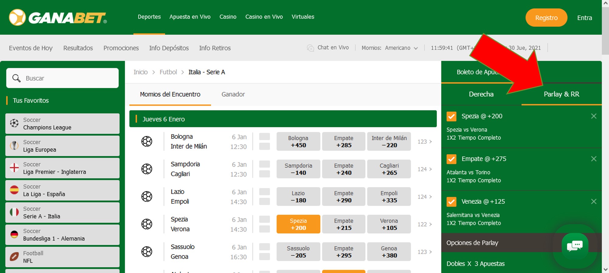Click the page scrollbar down arrow

click(605, 269)
